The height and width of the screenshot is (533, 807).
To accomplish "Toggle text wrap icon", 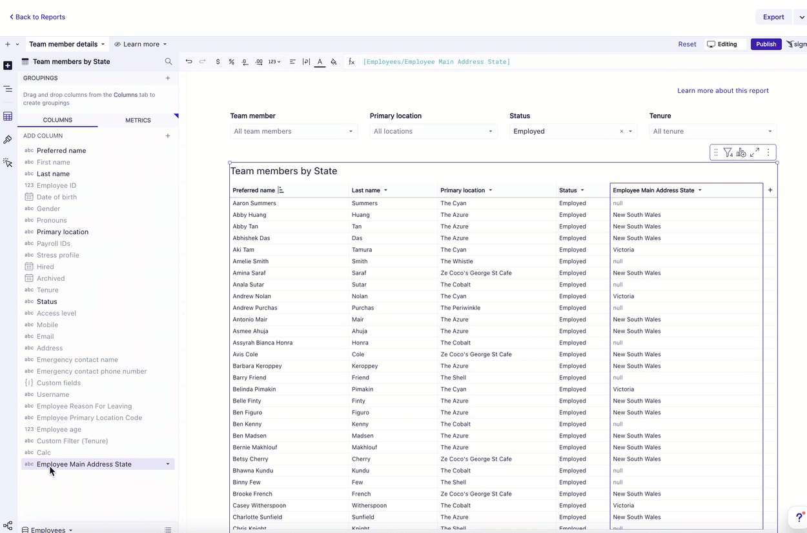I will pos(306,62).
